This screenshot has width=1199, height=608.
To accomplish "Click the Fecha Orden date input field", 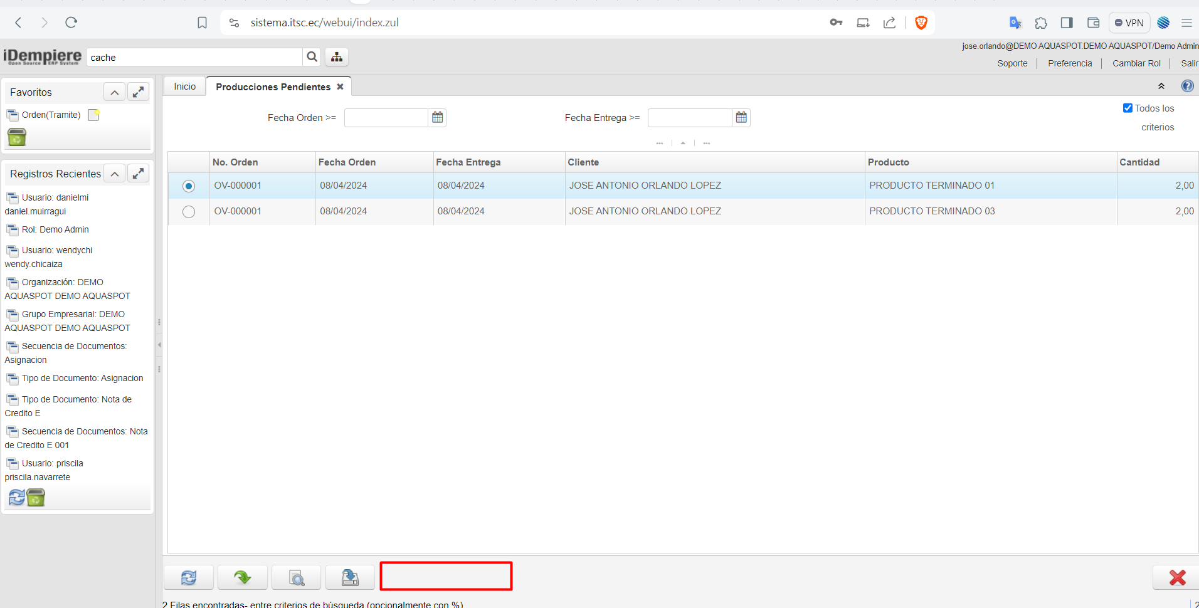I will [x=386, y=118].
